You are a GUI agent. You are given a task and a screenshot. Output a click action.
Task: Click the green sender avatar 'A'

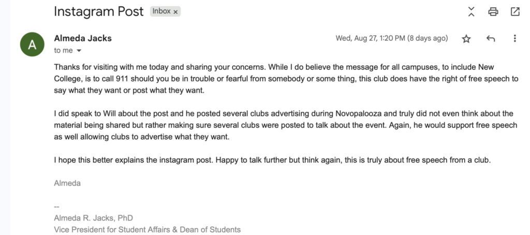pyautogui.click(x=32, y=44)
